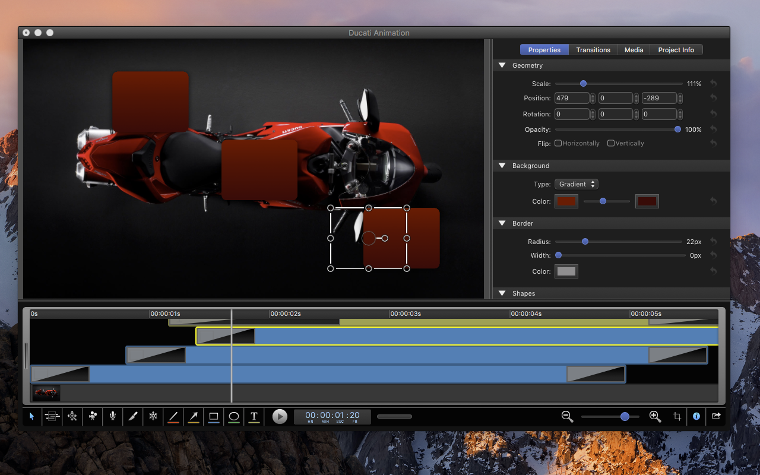
Task: Select the video camera tool
Action: pyautogui.click(x=93, y=417)
